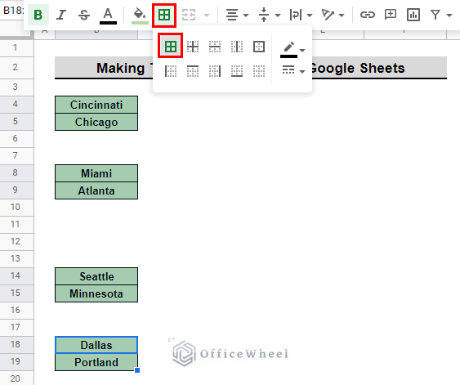Toggle italic formatting

click(61, 15)
